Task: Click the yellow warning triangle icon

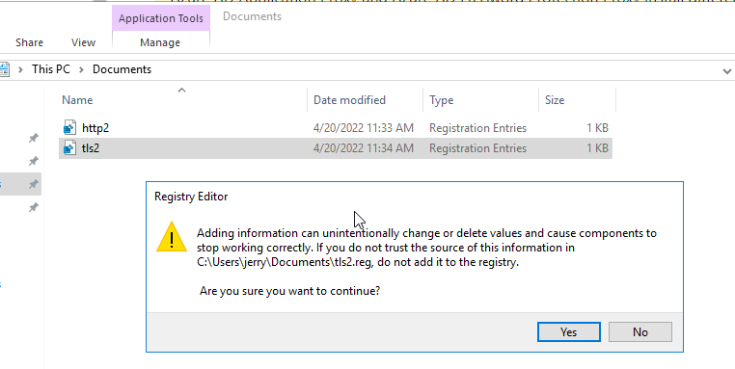Action: click(x=172, y=237)
